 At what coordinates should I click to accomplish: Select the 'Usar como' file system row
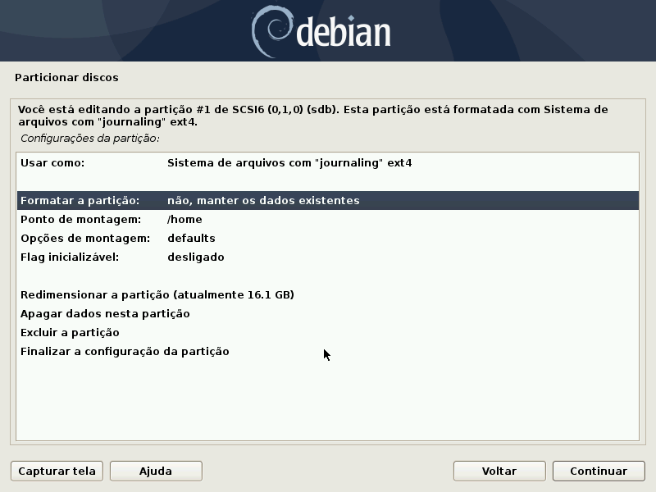coord(327,162)
